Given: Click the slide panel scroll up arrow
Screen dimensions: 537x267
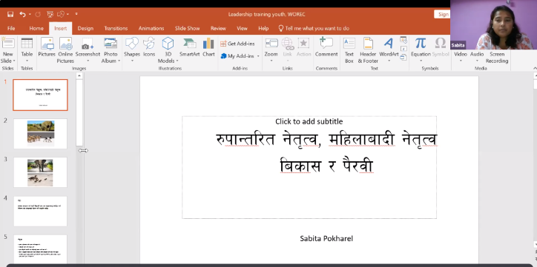Looking at the screenshot, I should point(79,75).
